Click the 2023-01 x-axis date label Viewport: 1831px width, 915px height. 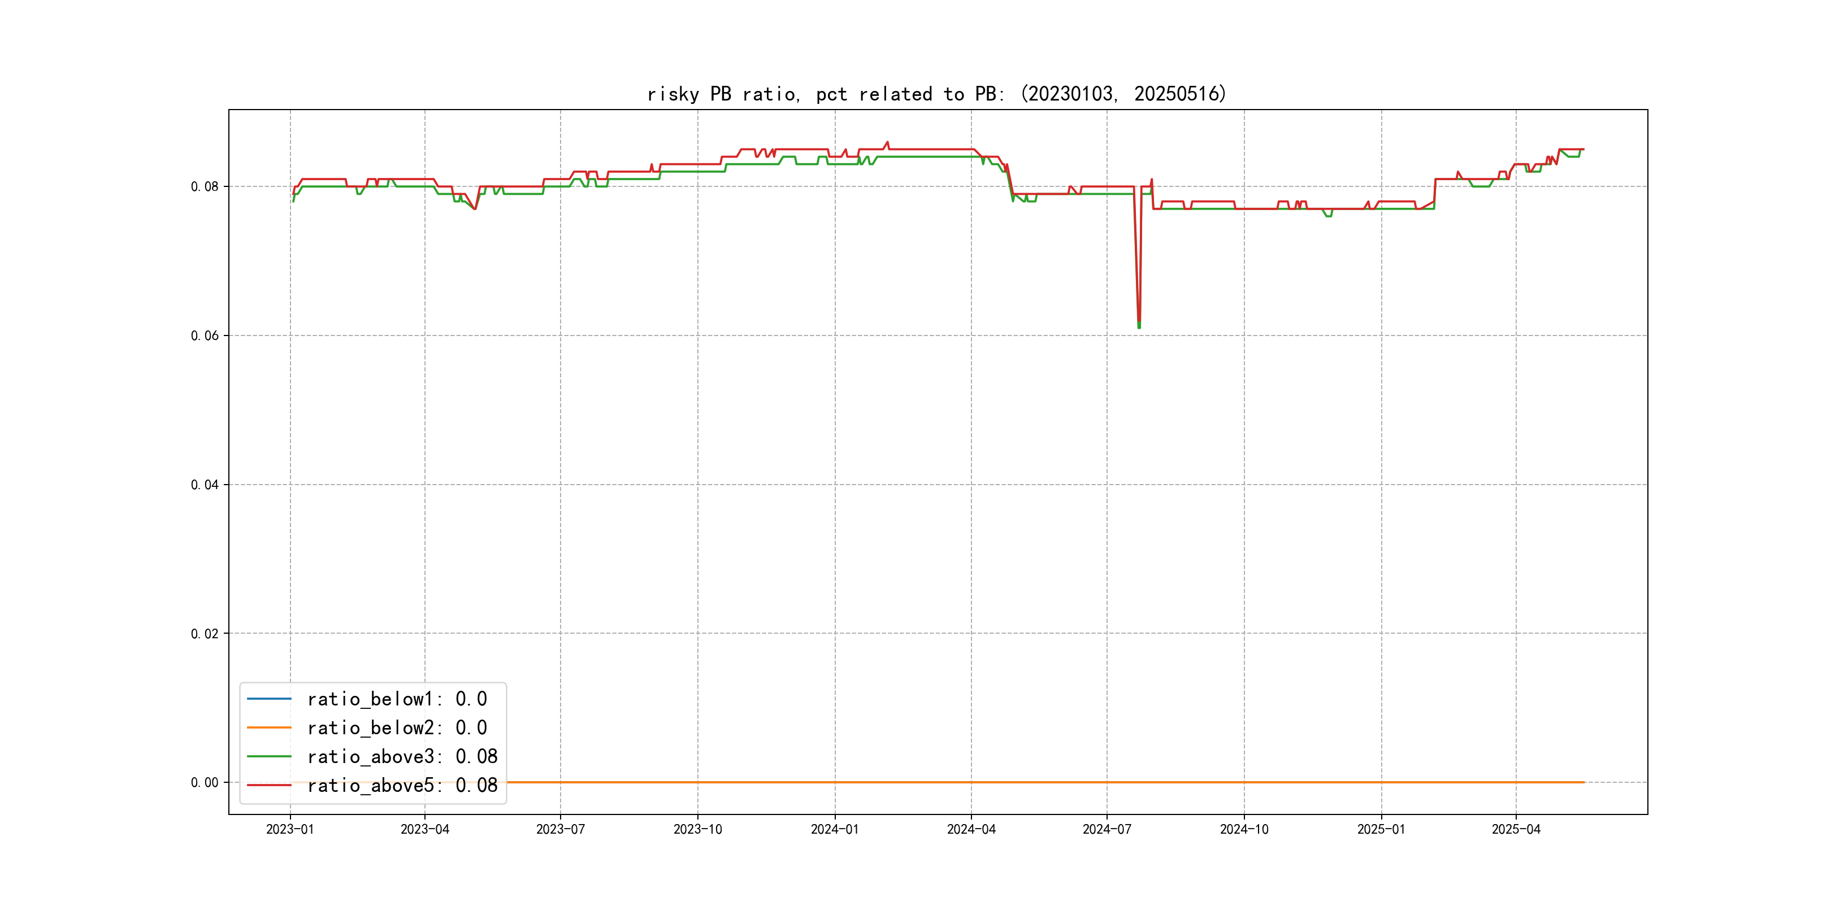pos(289,829)
